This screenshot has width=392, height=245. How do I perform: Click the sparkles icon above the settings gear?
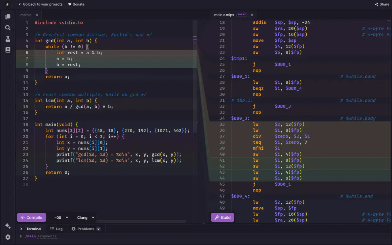8,226
